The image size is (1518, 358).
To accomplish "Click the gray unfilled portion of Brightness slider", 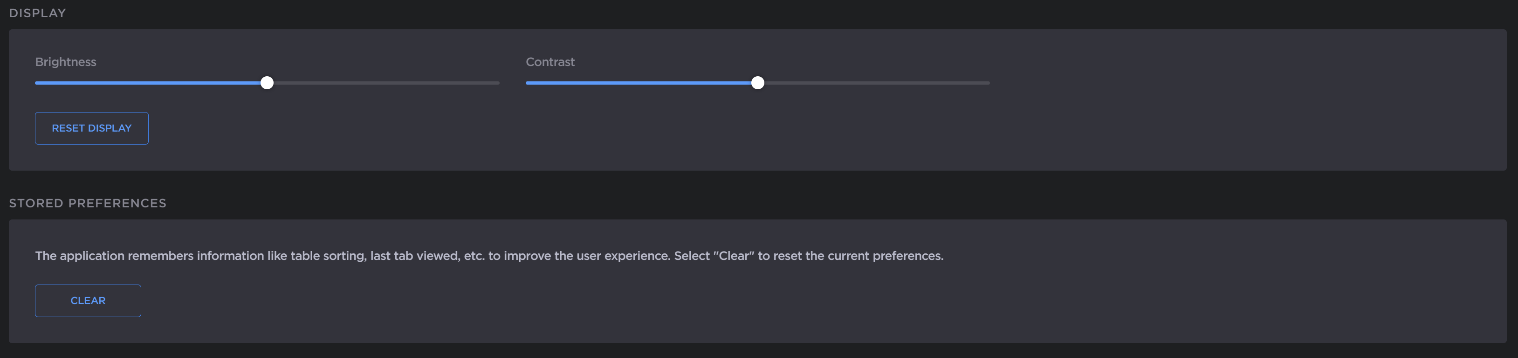I will coord(383,83).
